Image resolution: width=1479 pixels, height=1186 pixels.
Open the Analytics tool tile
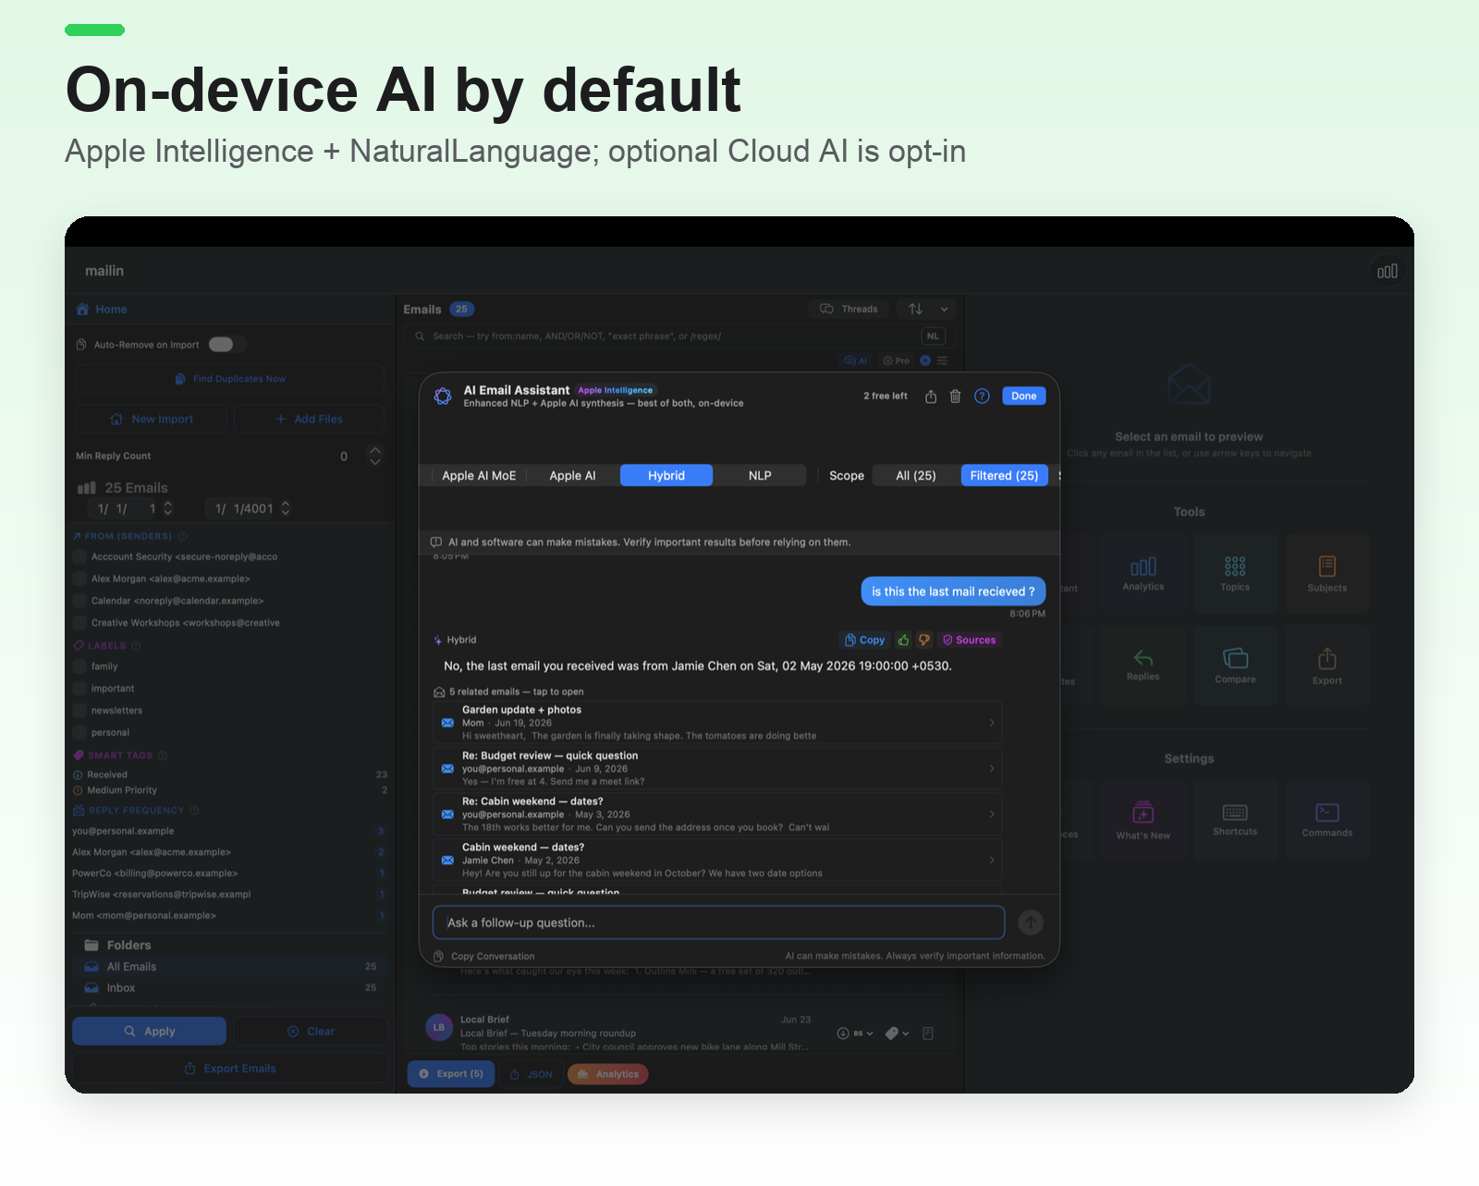point(1143,573)
